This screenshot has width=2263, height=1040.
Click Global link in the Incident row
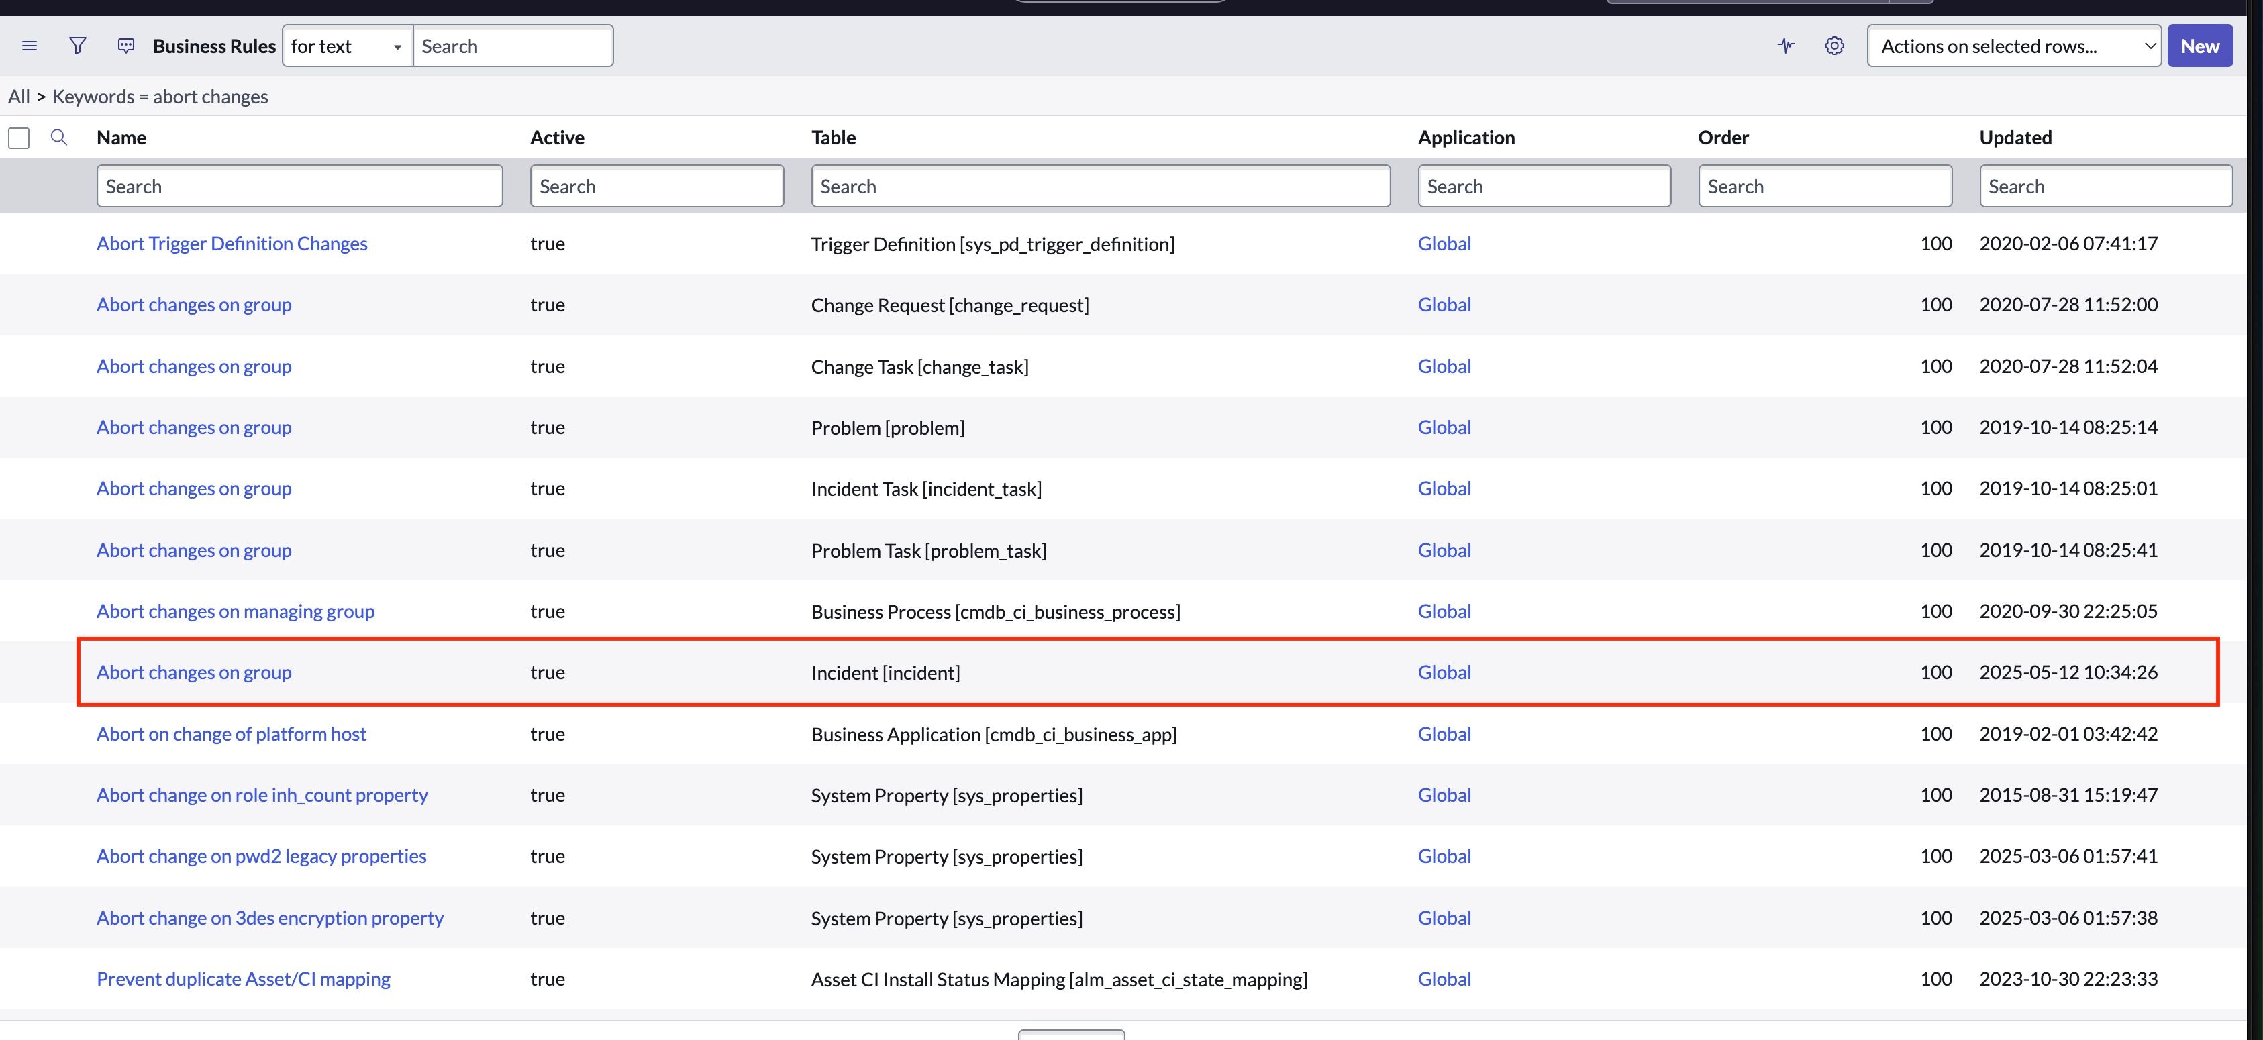[x=1444, y=672]
